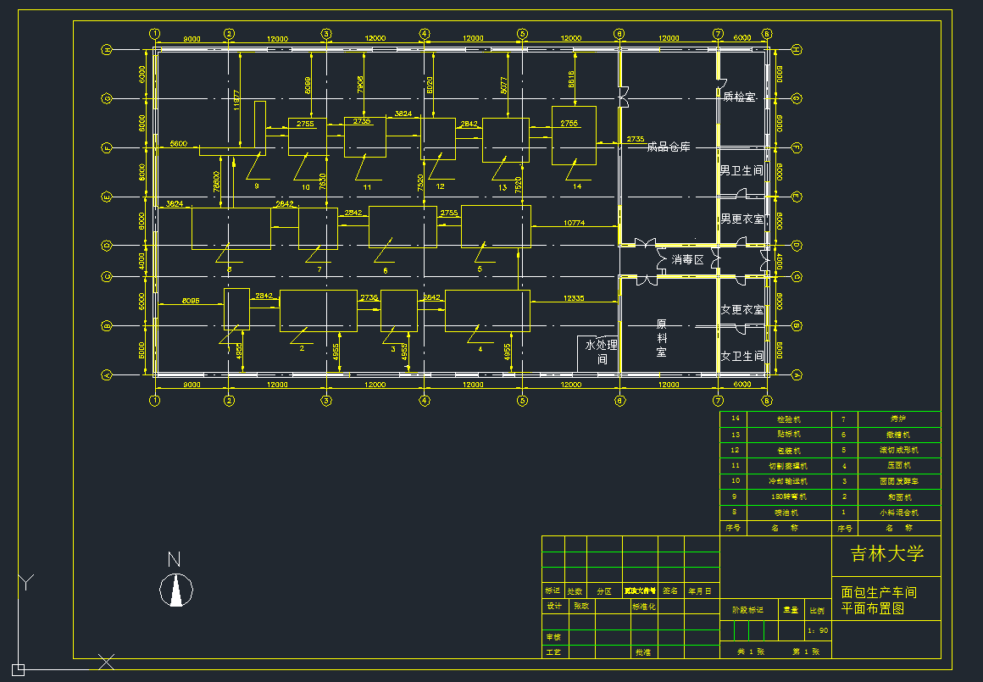Screen dimensions: 983x682
Task: Click top axis bubble numbered 4
Action: [x=424, y=34]
